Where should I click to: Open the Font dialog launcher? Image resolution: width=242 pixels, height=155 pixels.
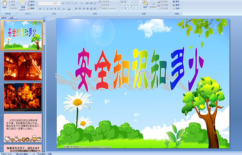point(72,14)
